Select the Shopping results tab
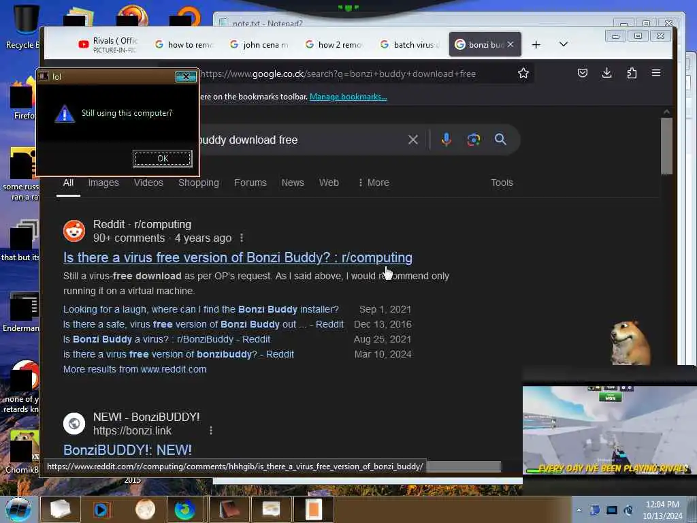The image size is (697, 523). point(199,183)
